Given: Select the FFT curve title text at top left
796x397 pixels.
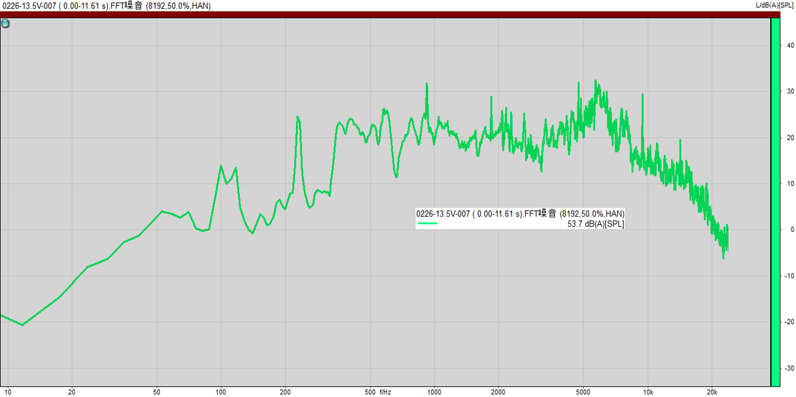Looking at the screenshot, I should pos(105,5).
